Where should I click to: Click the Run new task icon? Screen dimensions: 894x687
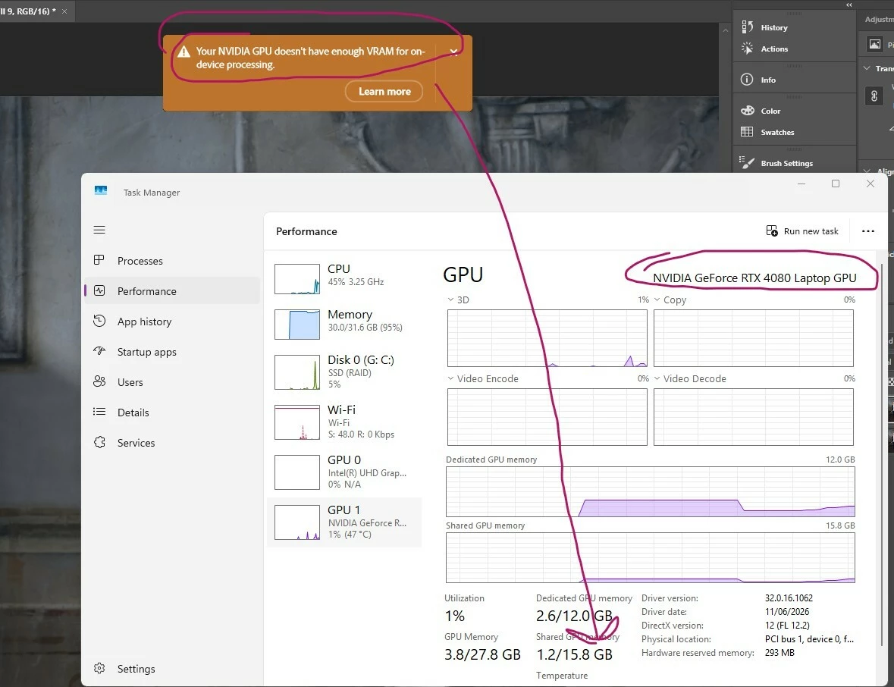pyautogui.click(x=772, y=231)
